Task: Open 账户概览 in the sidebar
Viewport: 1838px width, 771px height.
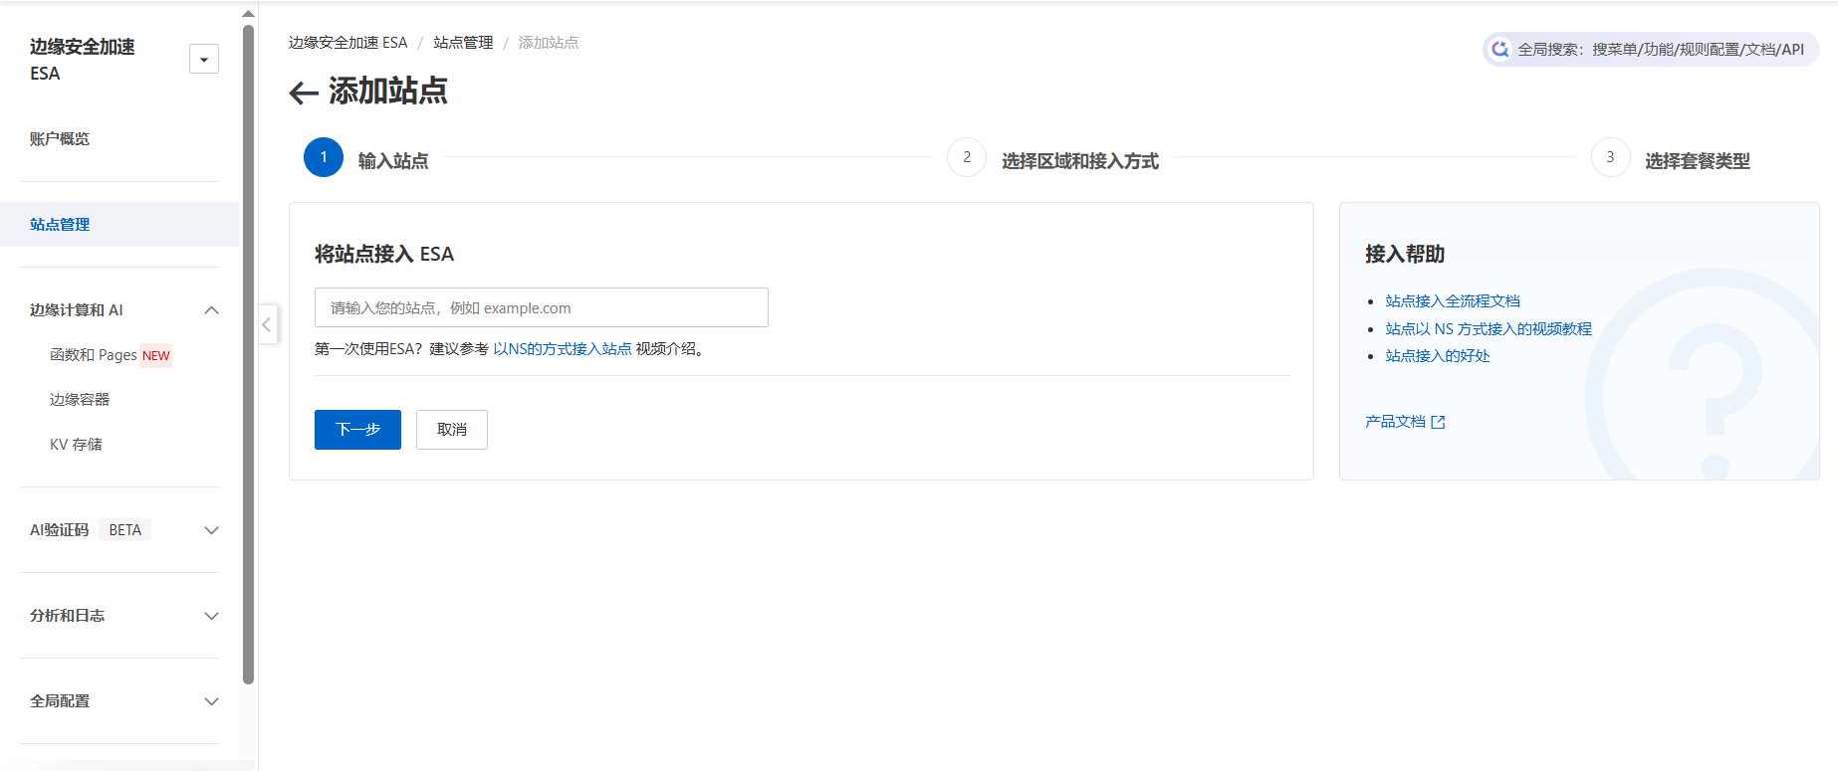Action: coord(60,139)
